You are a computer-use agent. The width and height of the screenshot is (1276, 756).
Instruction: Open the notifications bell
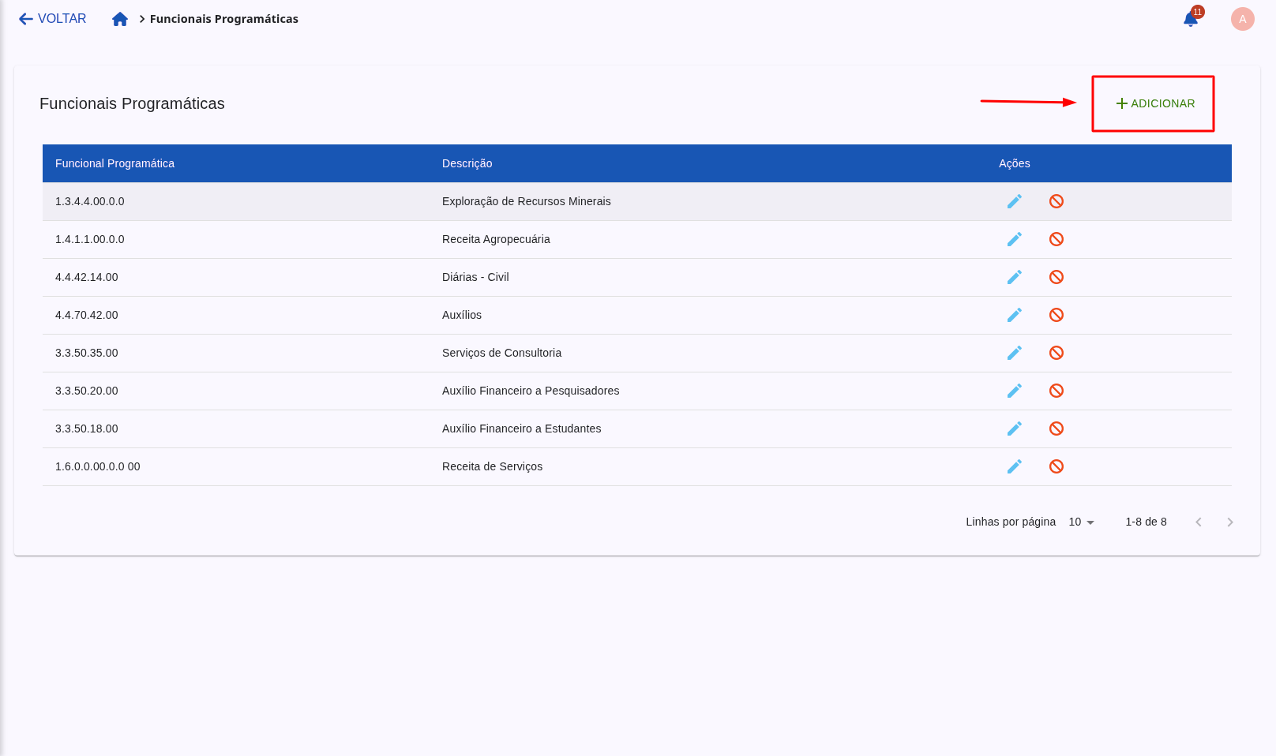click(1191, 19)
